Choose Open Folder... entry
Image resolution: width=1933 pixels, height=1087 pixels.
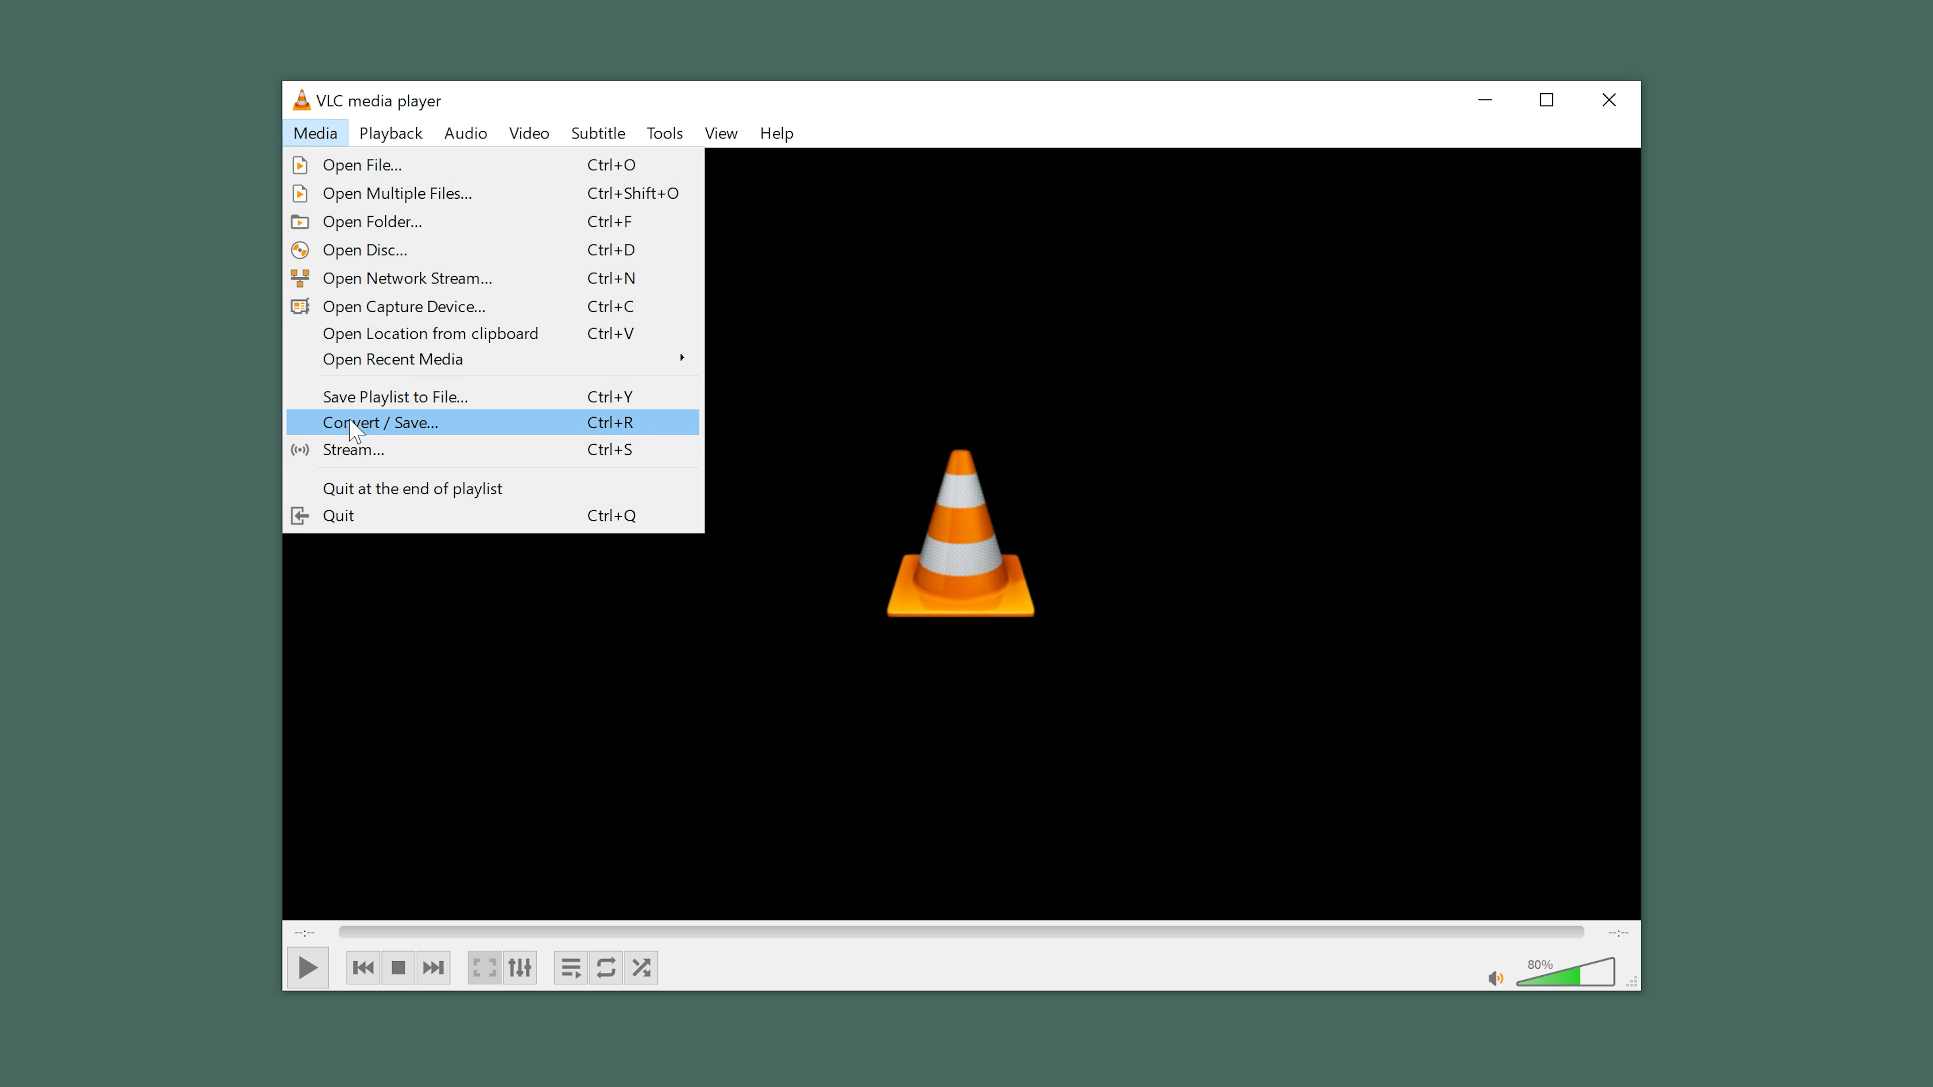pos(493,221)
